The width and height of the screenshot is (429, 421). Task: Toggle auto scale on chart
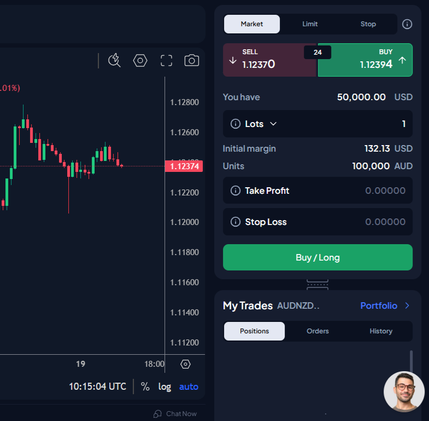[189, 387]
